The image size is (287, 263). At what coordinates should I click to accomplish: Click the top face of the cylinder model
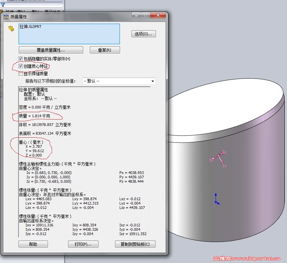coord(225,107)
